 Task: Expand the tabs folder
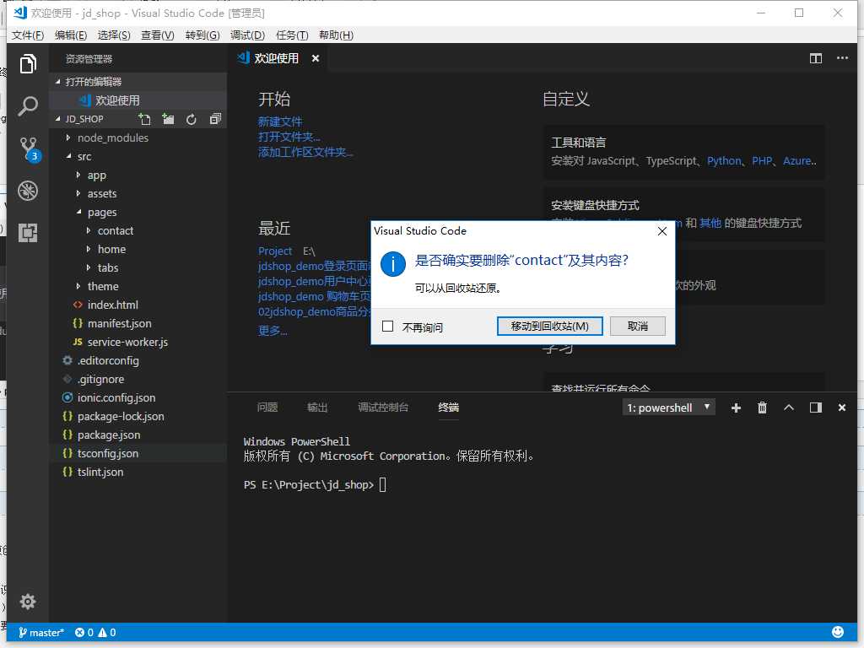(x=107, y=267)
